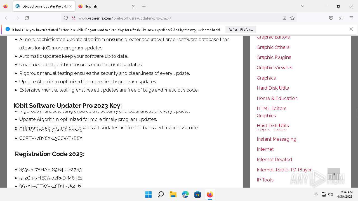
Task: Open File Explorer from taskbar
Action: tap(173, 194)
